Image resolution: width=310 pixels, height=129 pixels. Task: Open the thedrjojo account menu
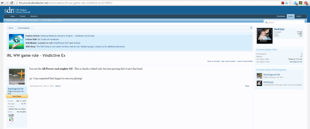(x=281, y=16)
